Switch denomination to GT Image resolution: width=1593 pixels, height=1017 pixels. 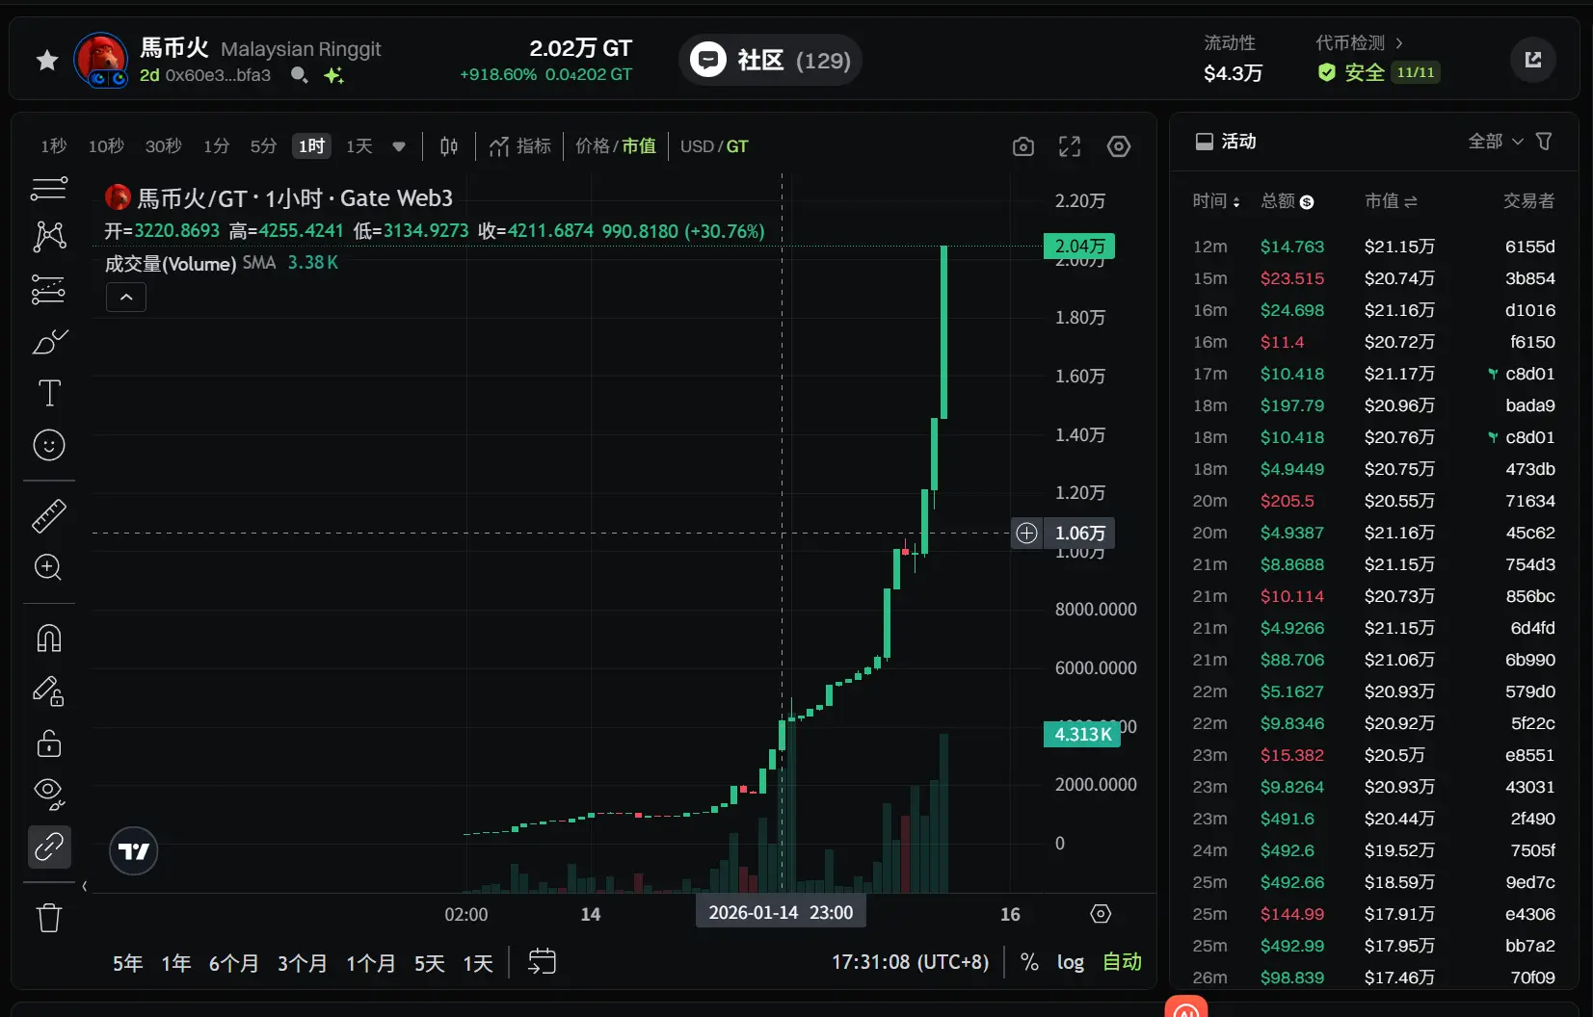coord(737,146)
